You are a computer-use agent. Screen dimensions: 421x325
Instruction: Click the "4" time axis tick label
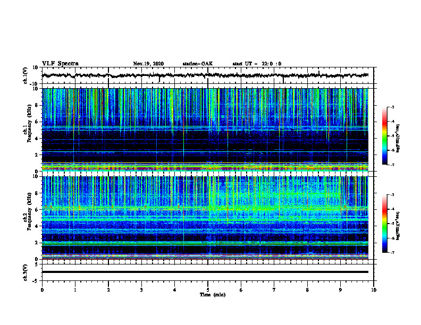click(x=175, y=290)
